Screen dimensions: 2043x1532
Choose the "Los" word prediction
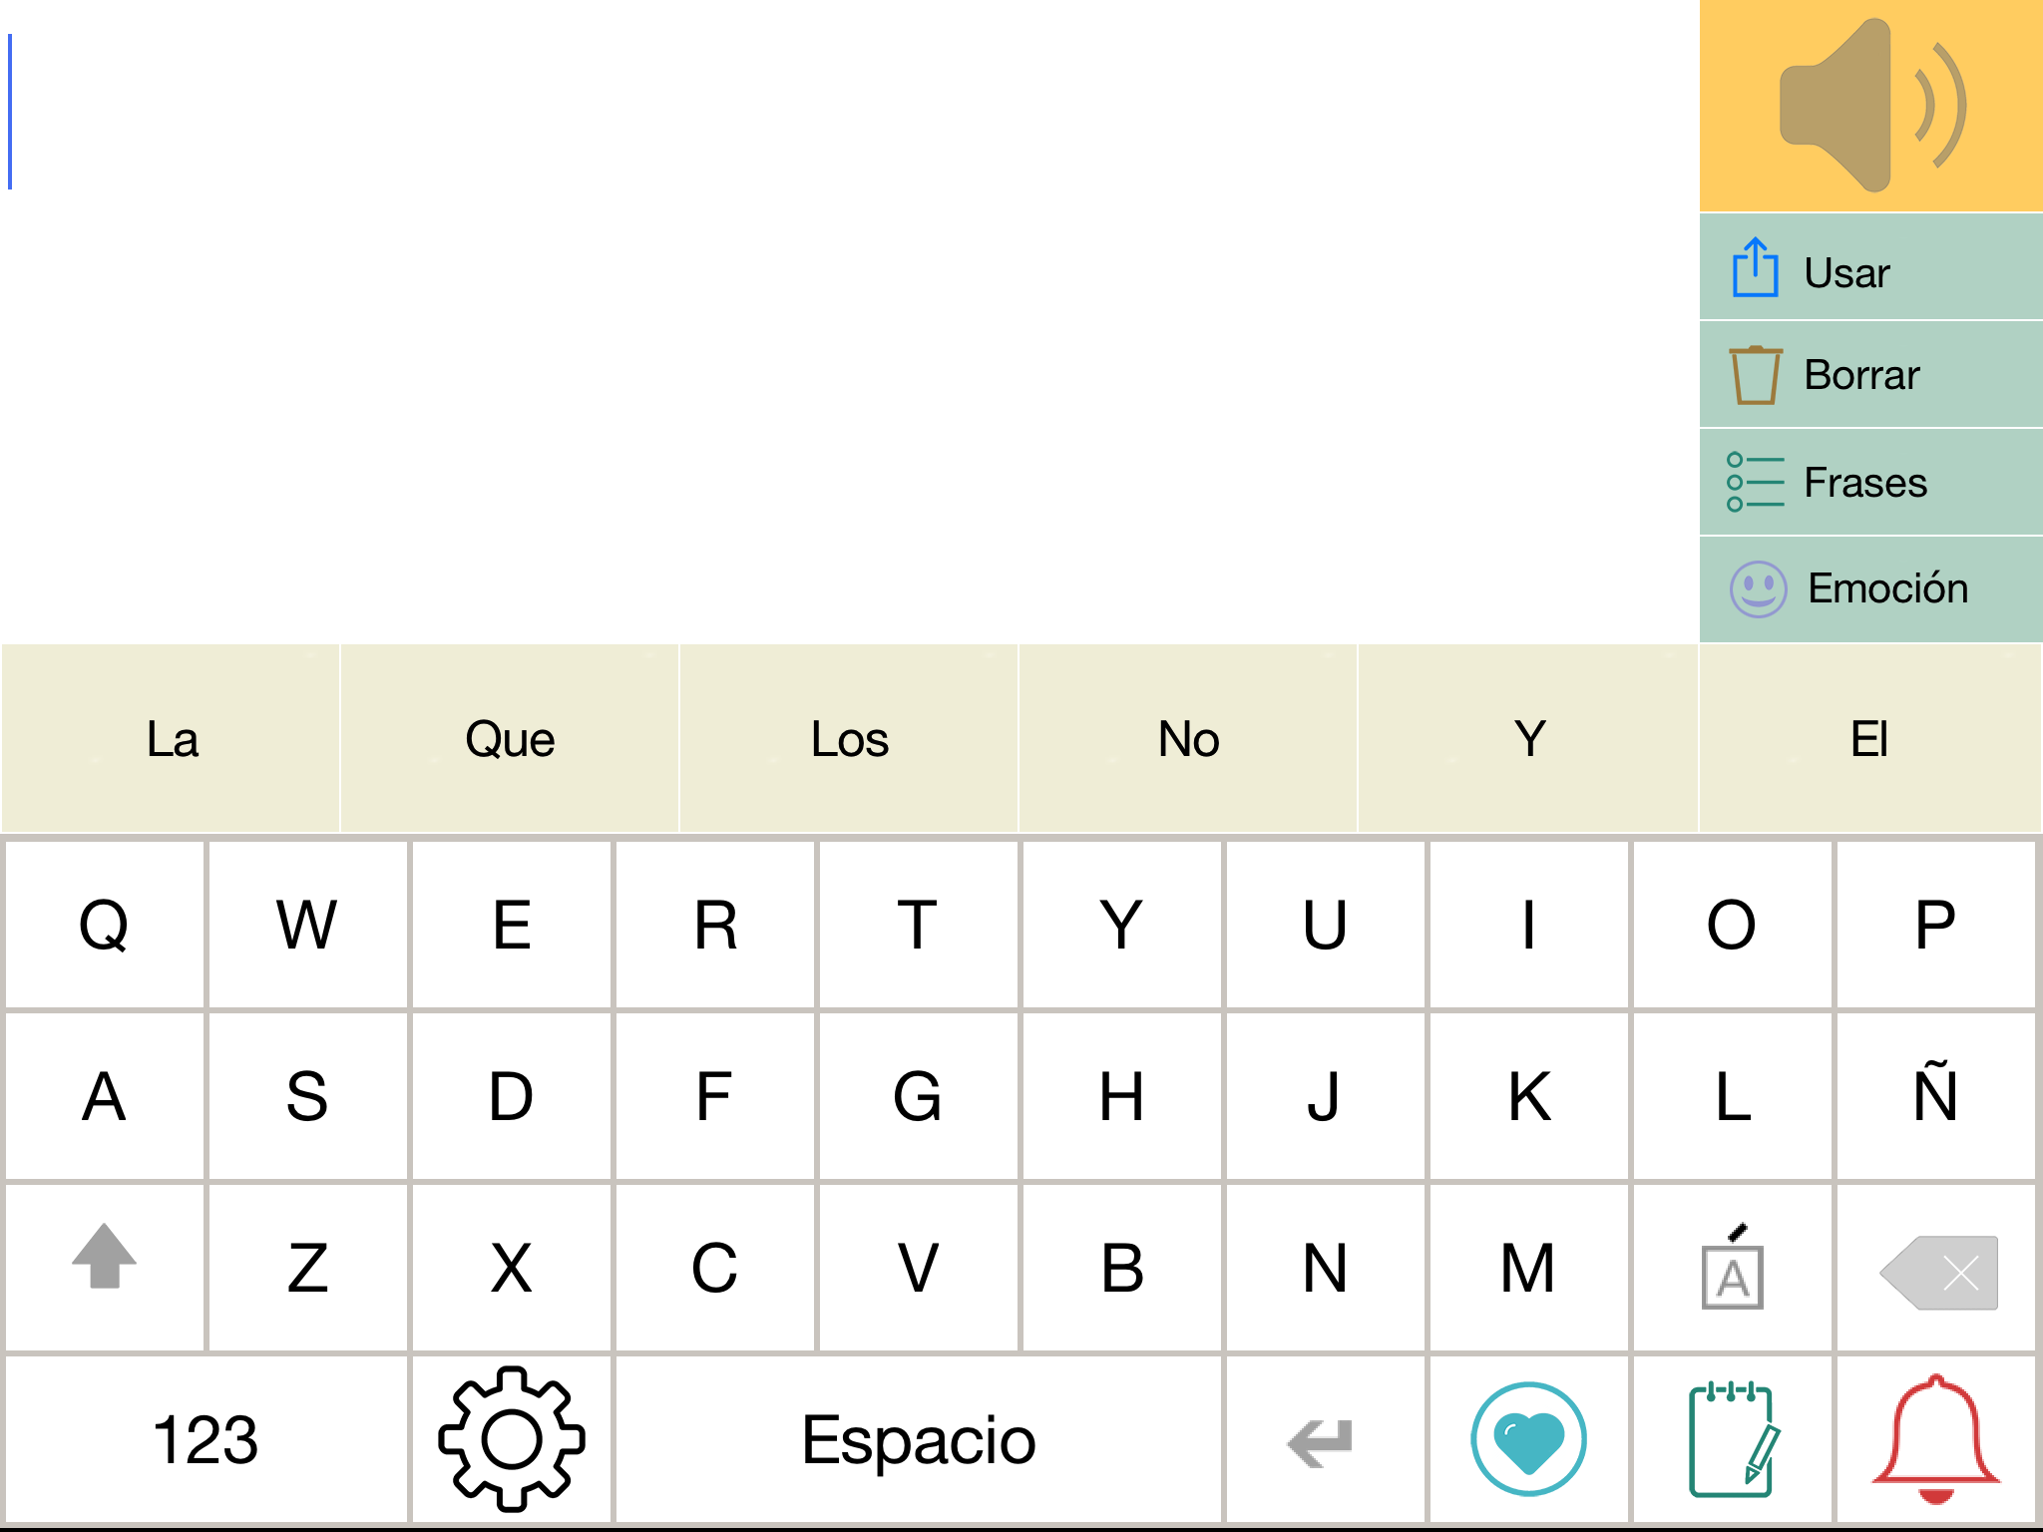pos(849,739)
